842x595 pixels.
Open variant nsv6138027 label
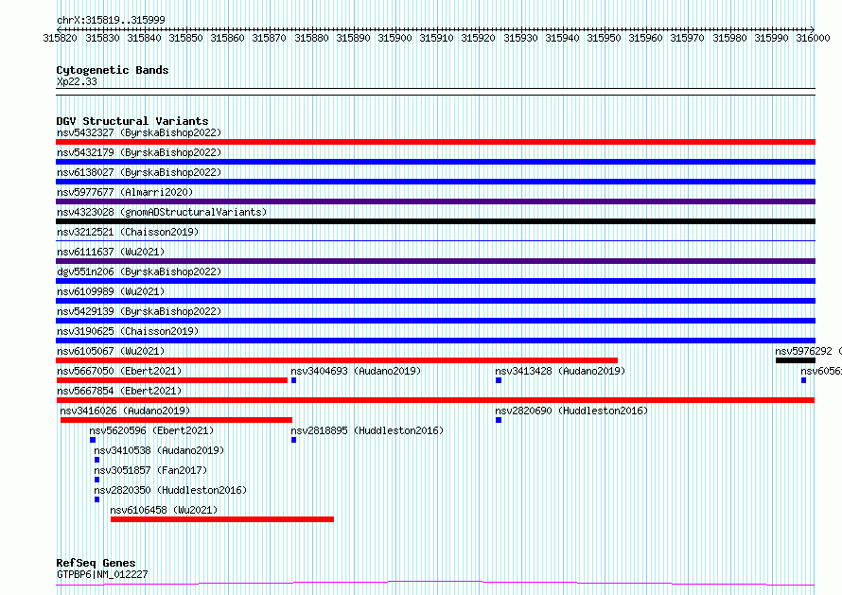tap(138, 172)
